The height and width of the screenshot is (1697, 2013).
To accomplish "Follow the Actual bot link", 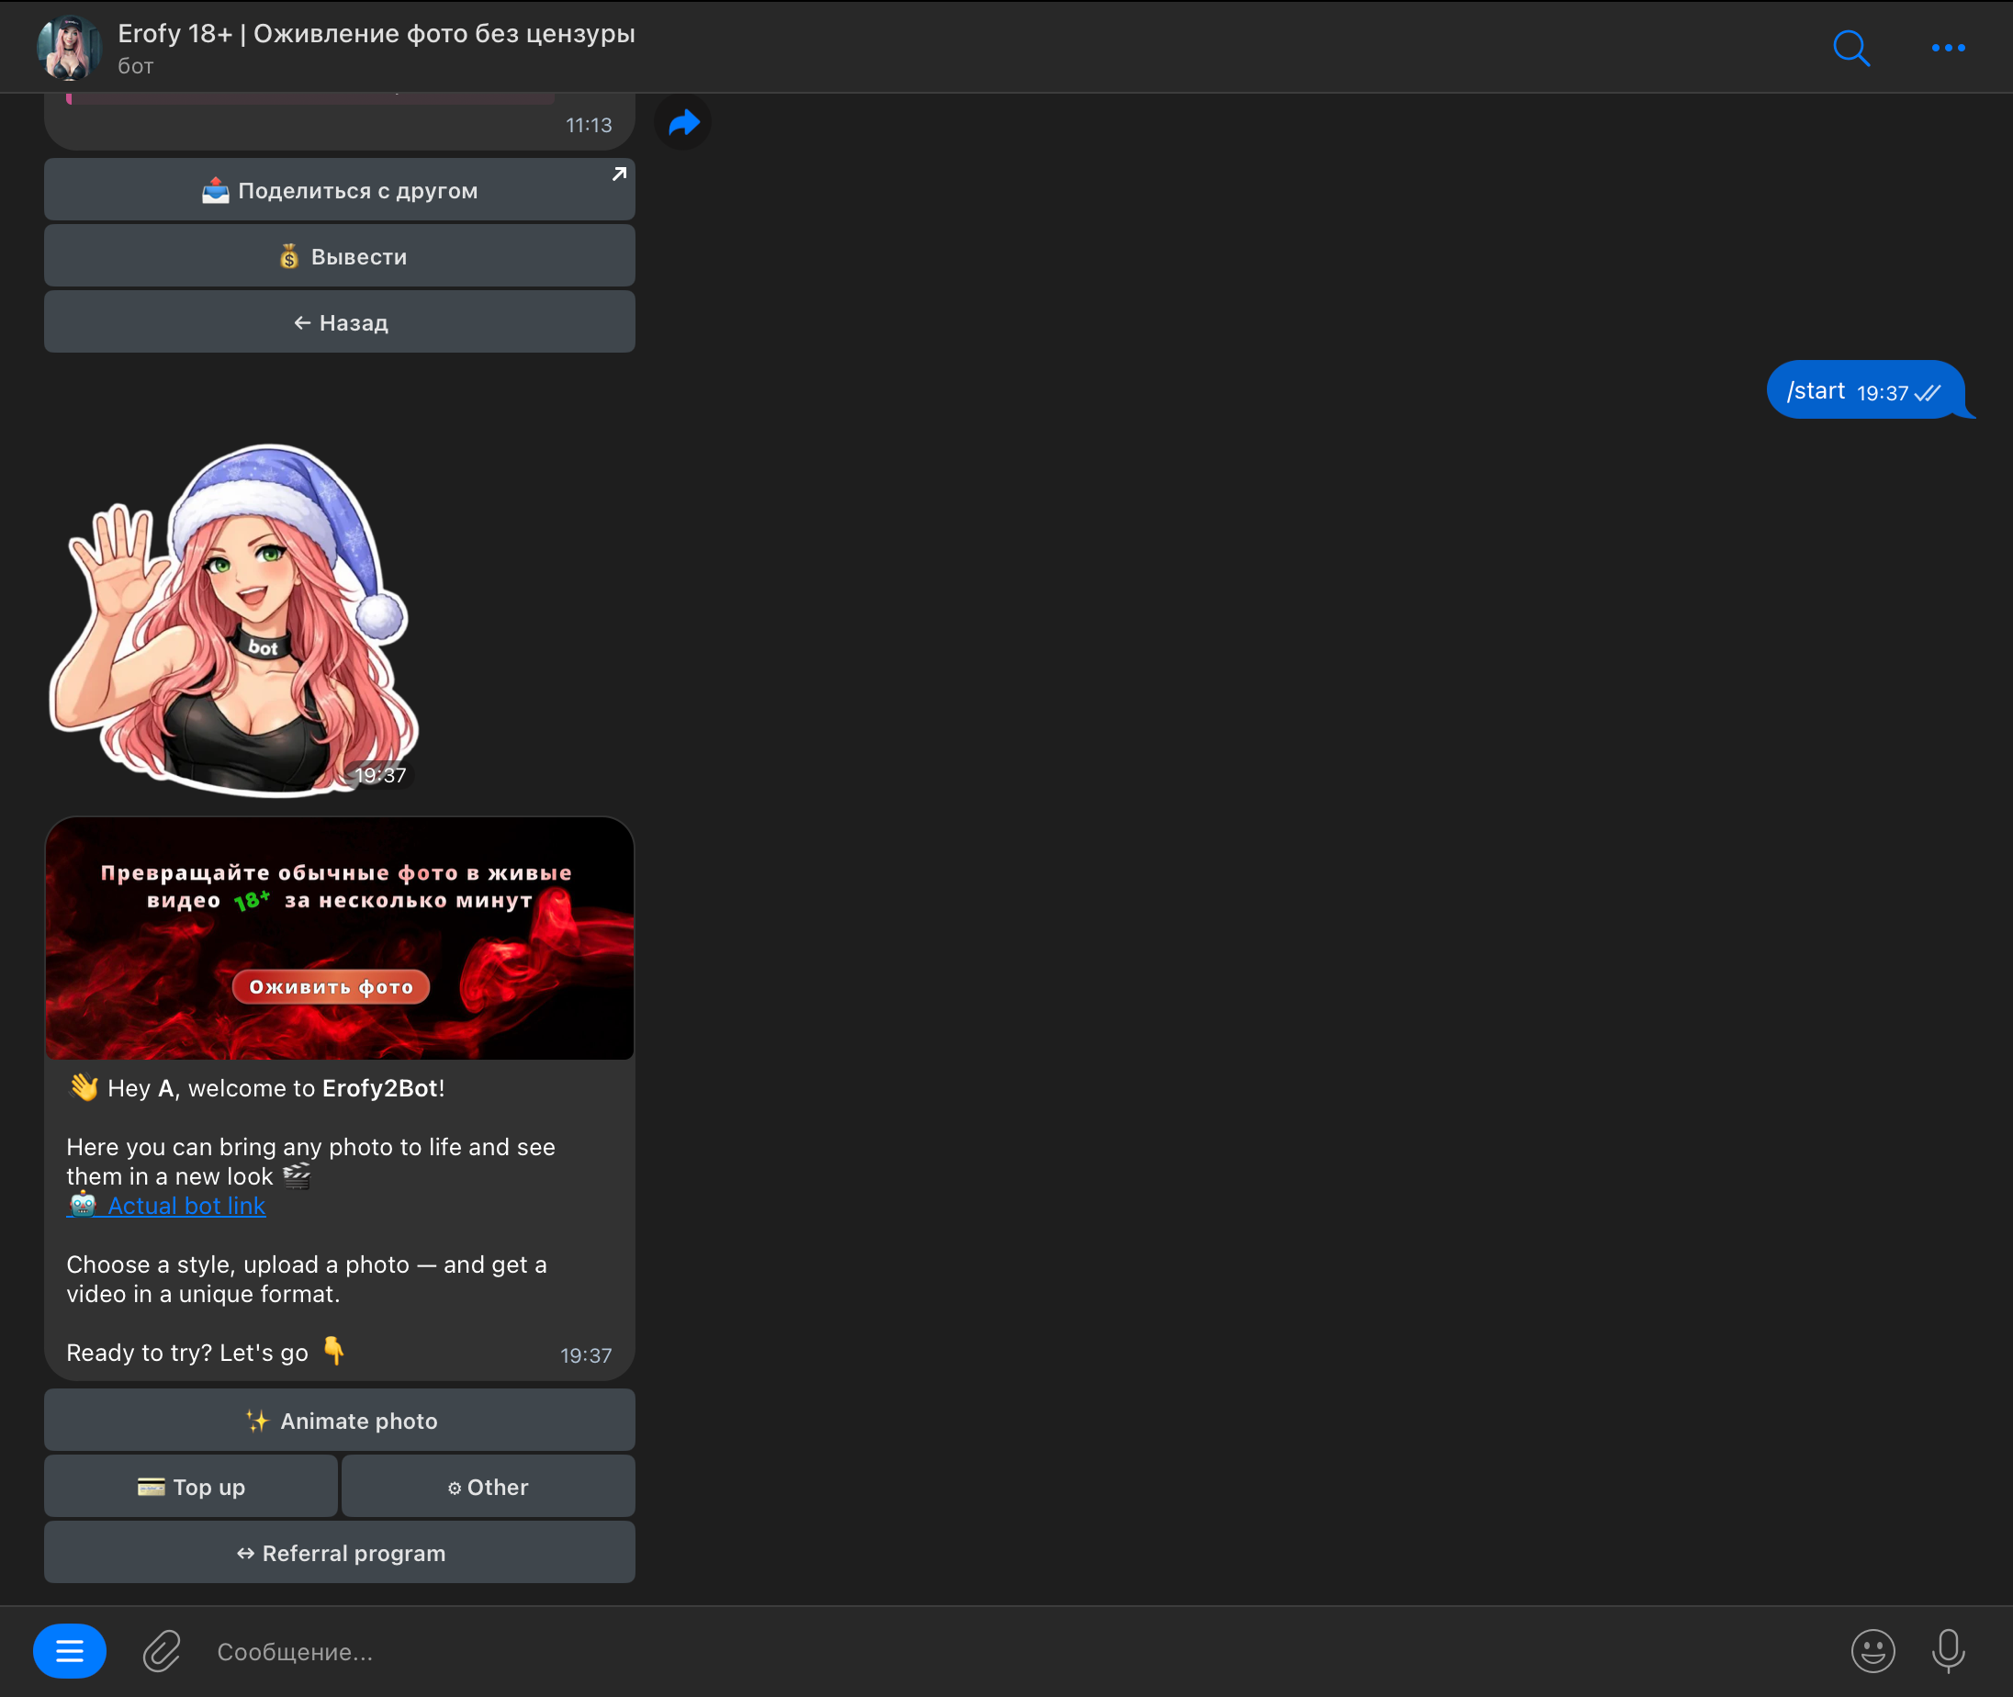I will click(x=165, y=1206).
